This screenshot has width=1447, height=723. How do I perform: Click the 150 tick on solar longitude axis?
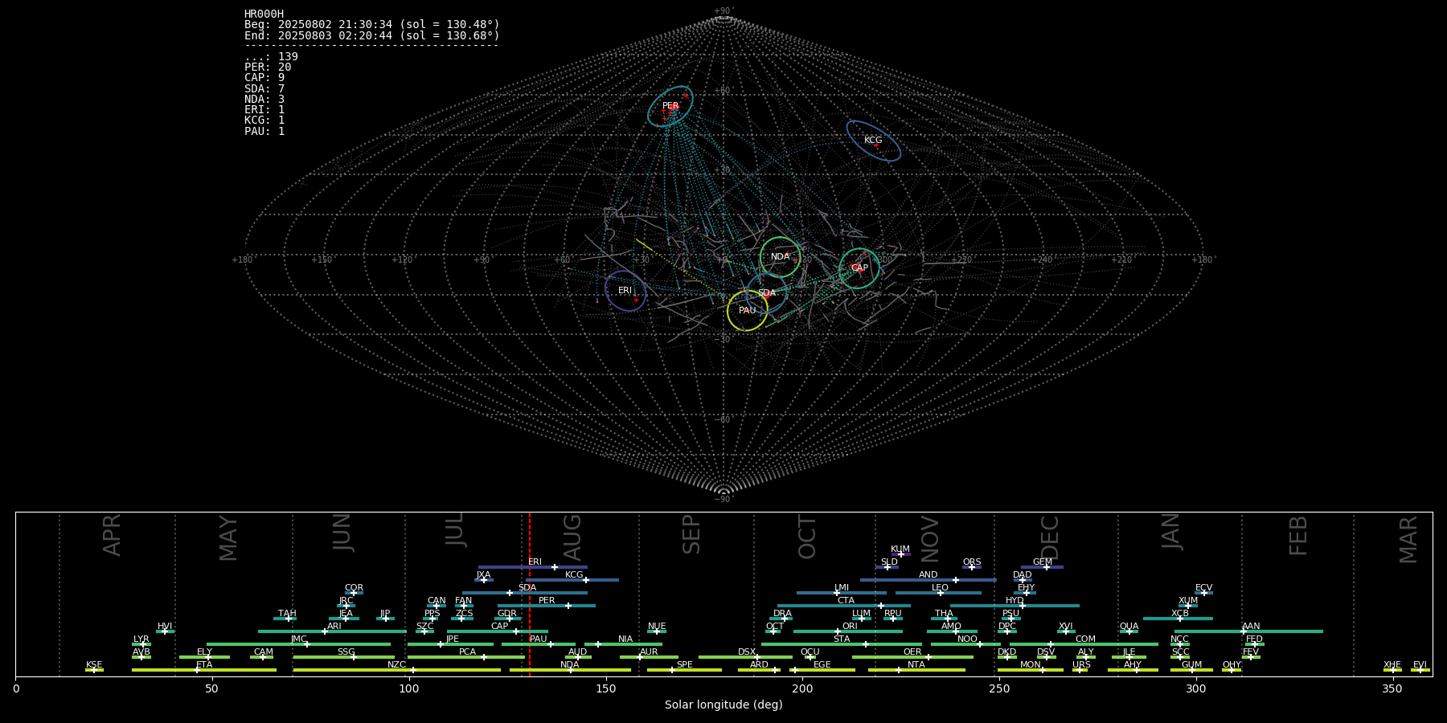pos(605,689)
